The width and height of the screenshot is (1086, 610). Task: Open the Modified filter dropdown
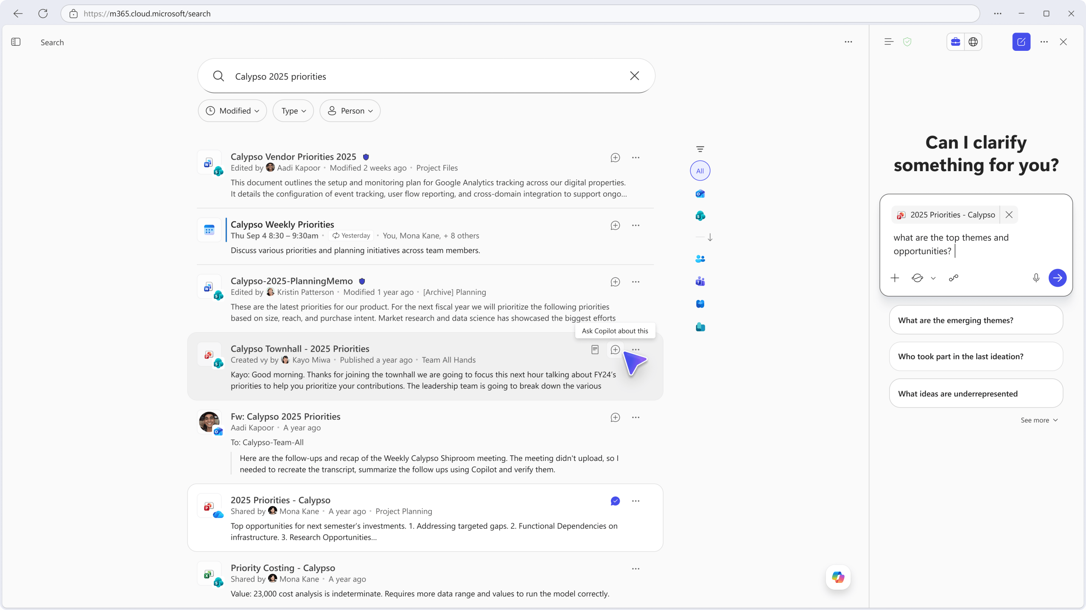232,111
